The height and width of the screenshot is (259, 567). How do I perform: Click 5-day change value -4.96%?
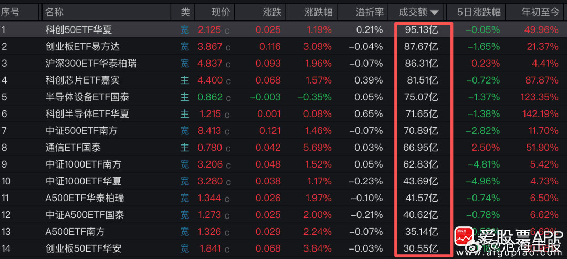(484, 181)
